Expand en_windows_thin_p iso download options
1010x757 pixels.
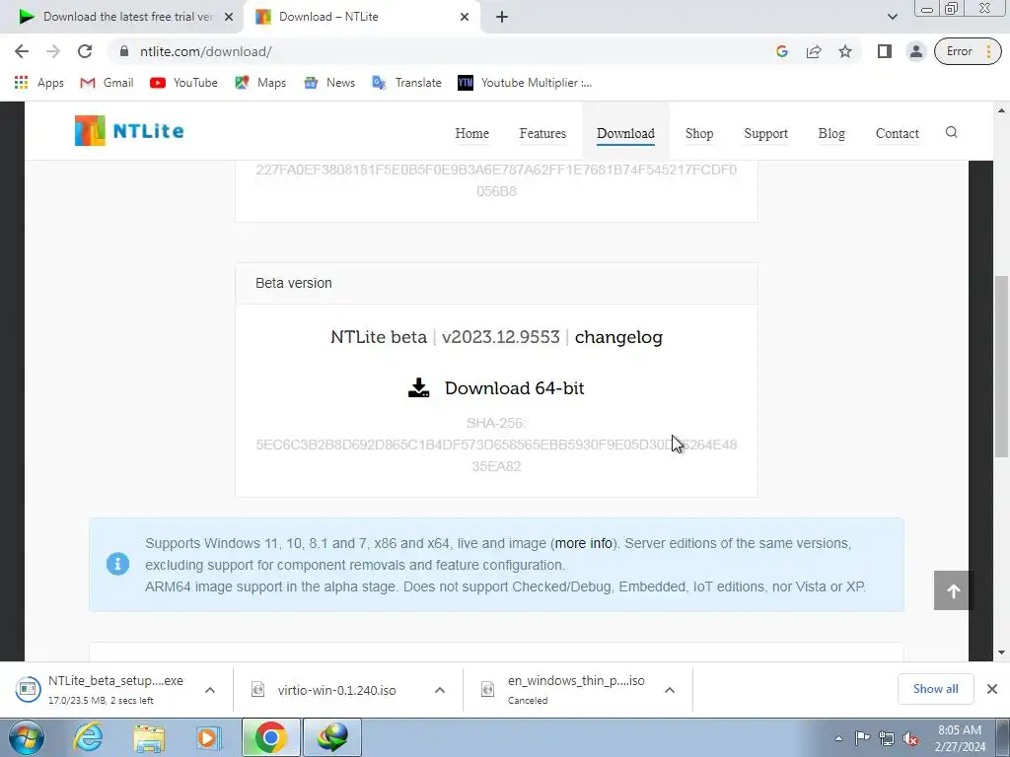670,690
